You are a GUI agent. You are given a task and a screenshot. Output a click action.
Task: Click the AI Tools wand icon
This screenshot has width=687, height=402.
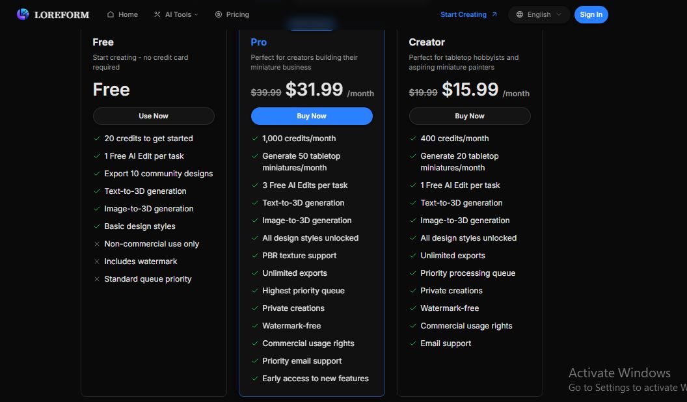tap(157, 14)
